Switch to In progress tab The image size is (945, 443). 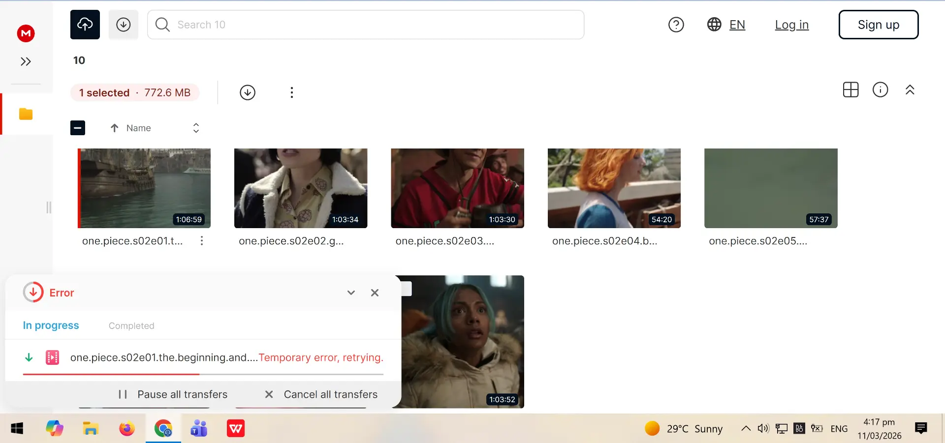pyautogui.click(x=51, y=325)
